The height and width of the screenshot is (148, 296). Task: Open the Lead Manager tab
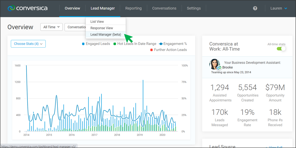coord(103,8)
